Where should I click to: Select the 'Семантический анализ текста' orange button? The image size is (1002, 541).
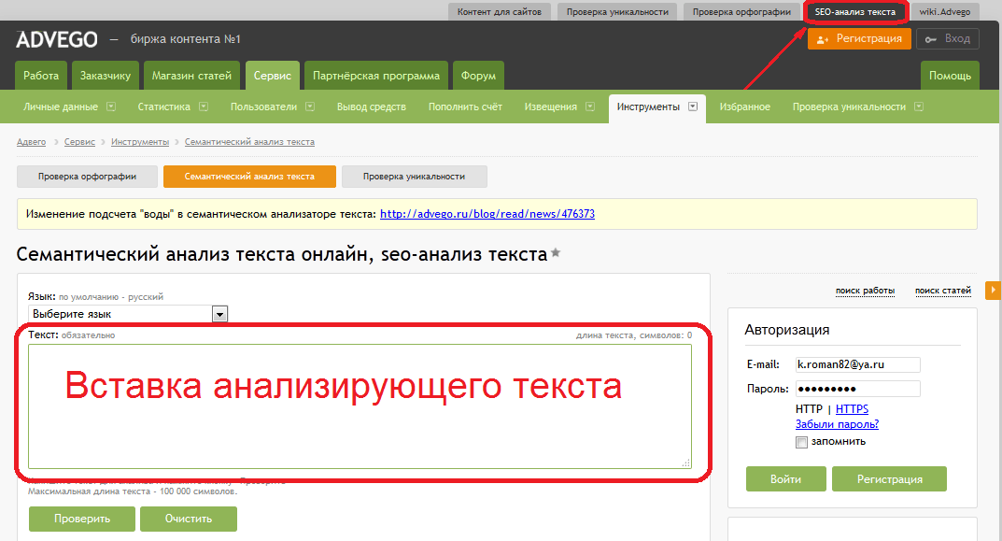(250, 177)
